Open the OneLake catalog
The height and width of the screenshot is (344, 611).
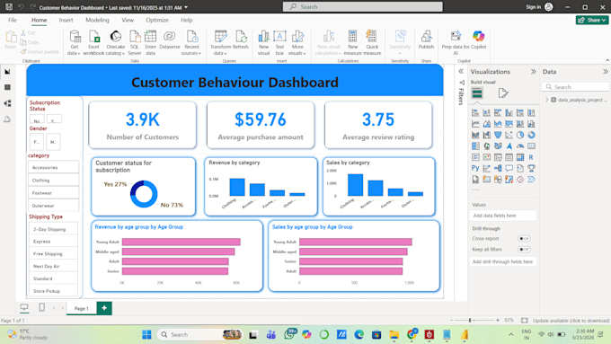point(115,43)
